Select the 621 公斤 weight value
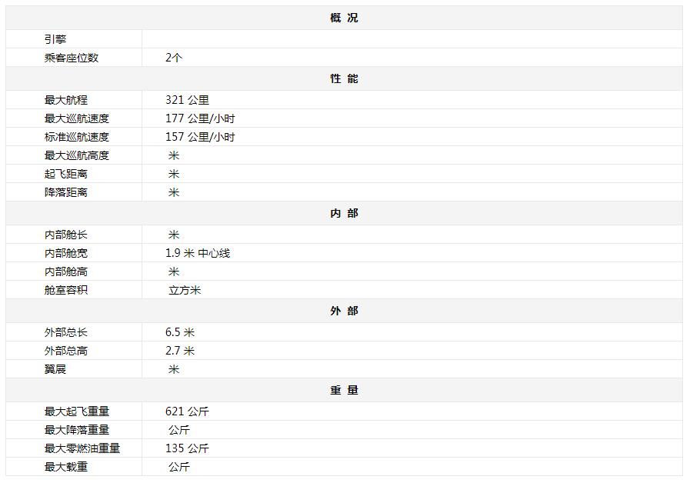 click(187, 411)
